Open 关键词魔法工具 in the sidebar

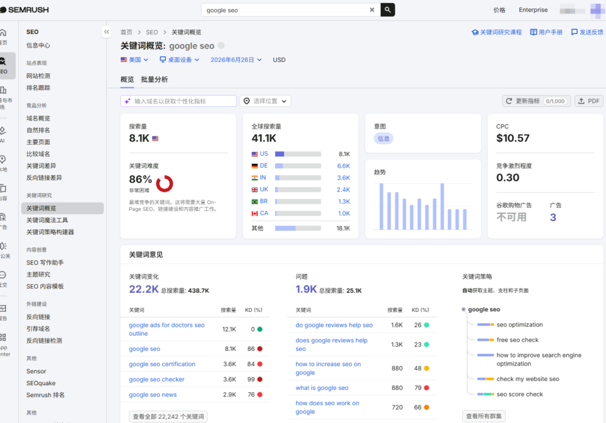[47, 220]
